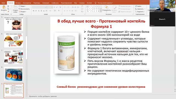This screenshot has height=99, width=176.
Task: Toggle text shadow S formatting
Action: click(x=41, y=11)
